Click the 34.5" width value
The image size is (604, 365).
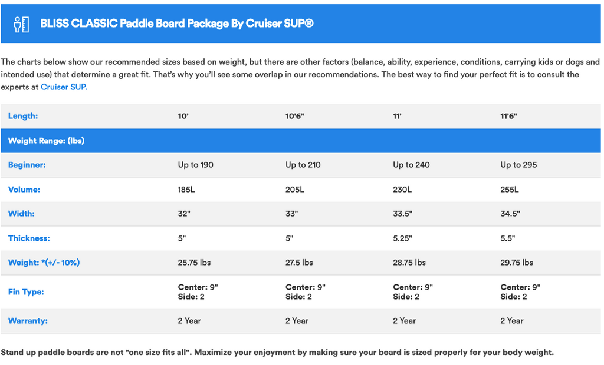tap(510, 214)
